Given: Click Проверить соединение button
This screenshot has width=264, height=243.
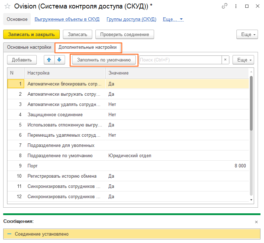Looking at the screenshot, I should tap(125, 34).
